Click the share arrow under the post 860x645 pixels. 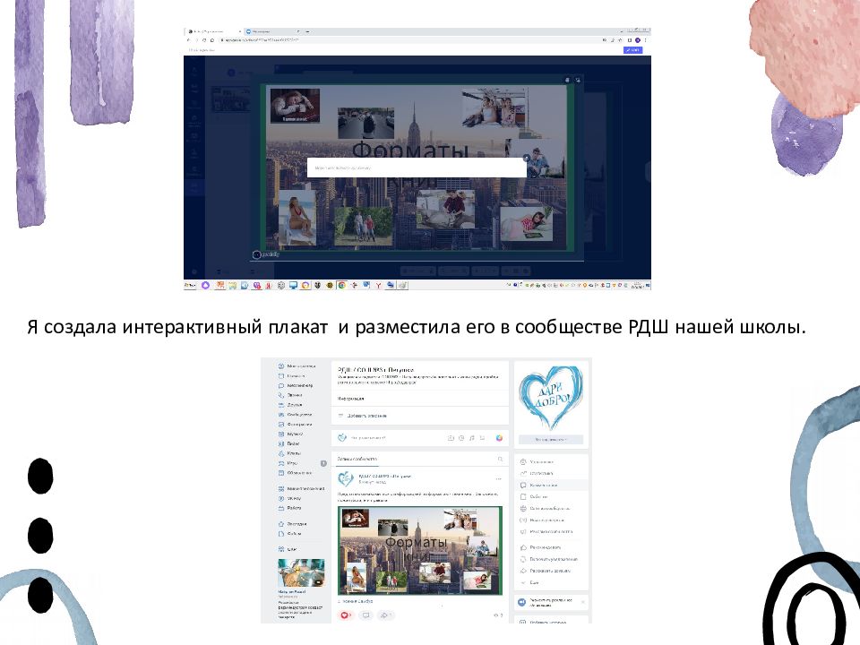(384, 615)
